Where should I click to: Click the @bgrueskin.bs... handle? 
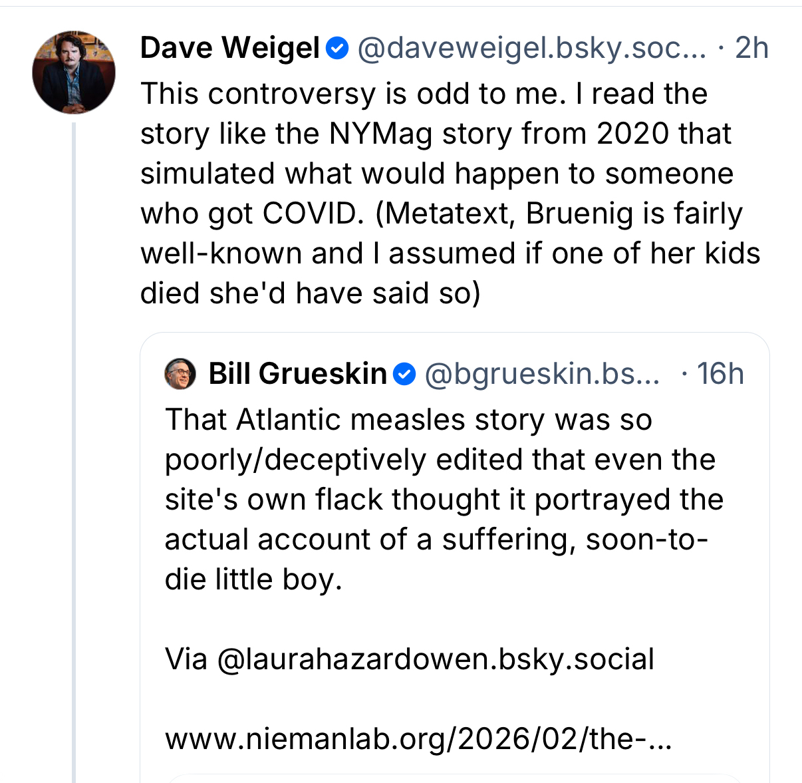pos(542,375)
